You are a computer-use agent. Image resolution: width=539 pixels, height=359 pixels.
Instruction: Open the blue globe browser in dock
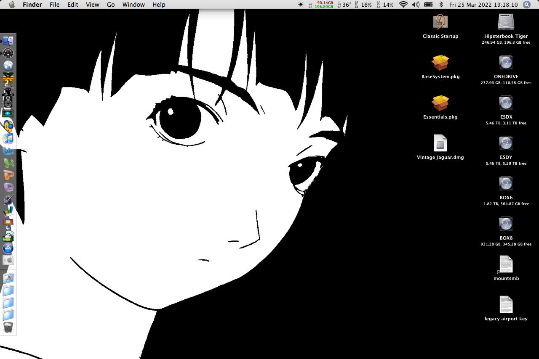tap(8, 65)
